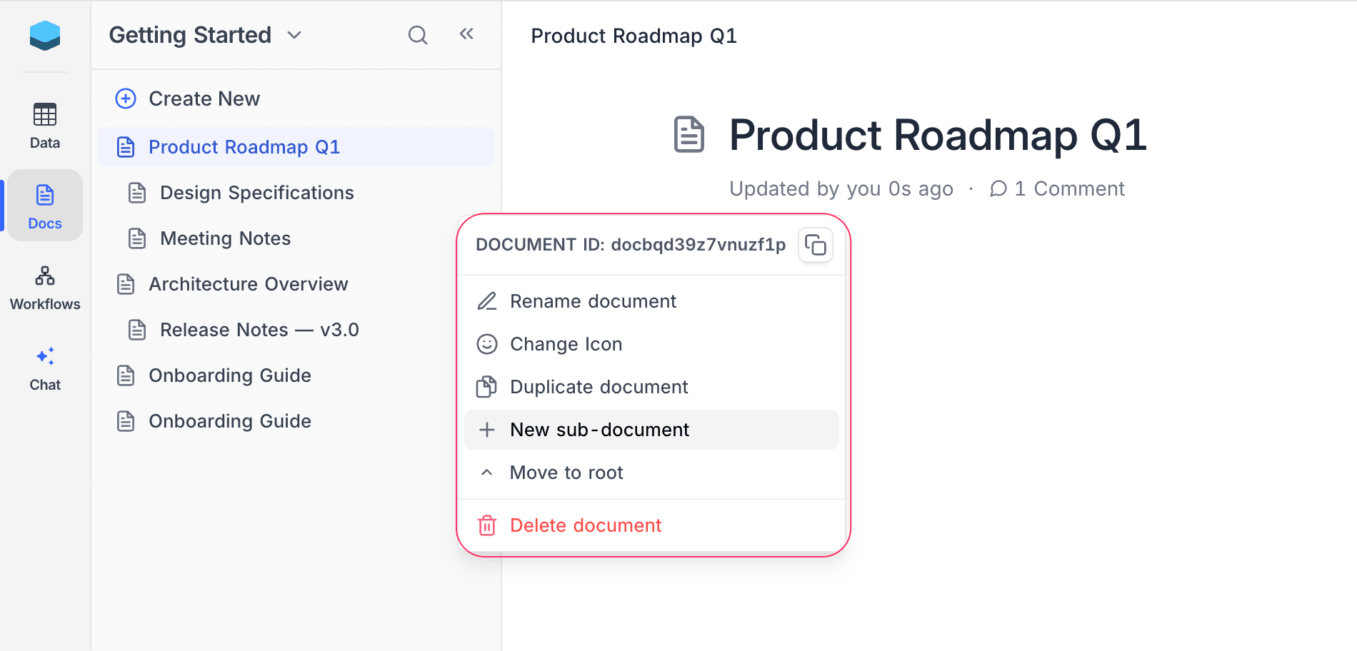The image size is (1357, 651).
Task: Collapse via the Move to root chevron
Action: point(487,472)
